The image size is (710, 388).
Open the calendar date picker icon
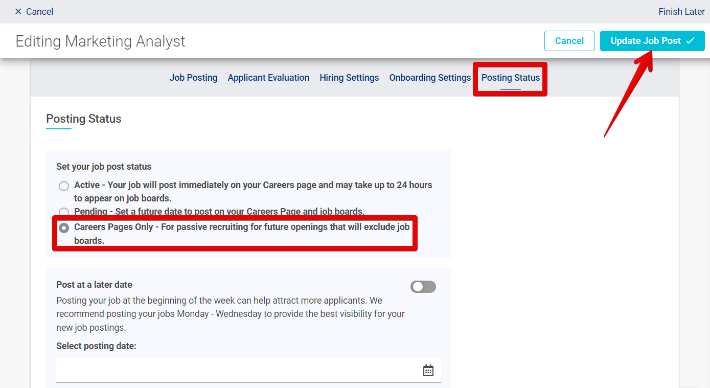428,370
